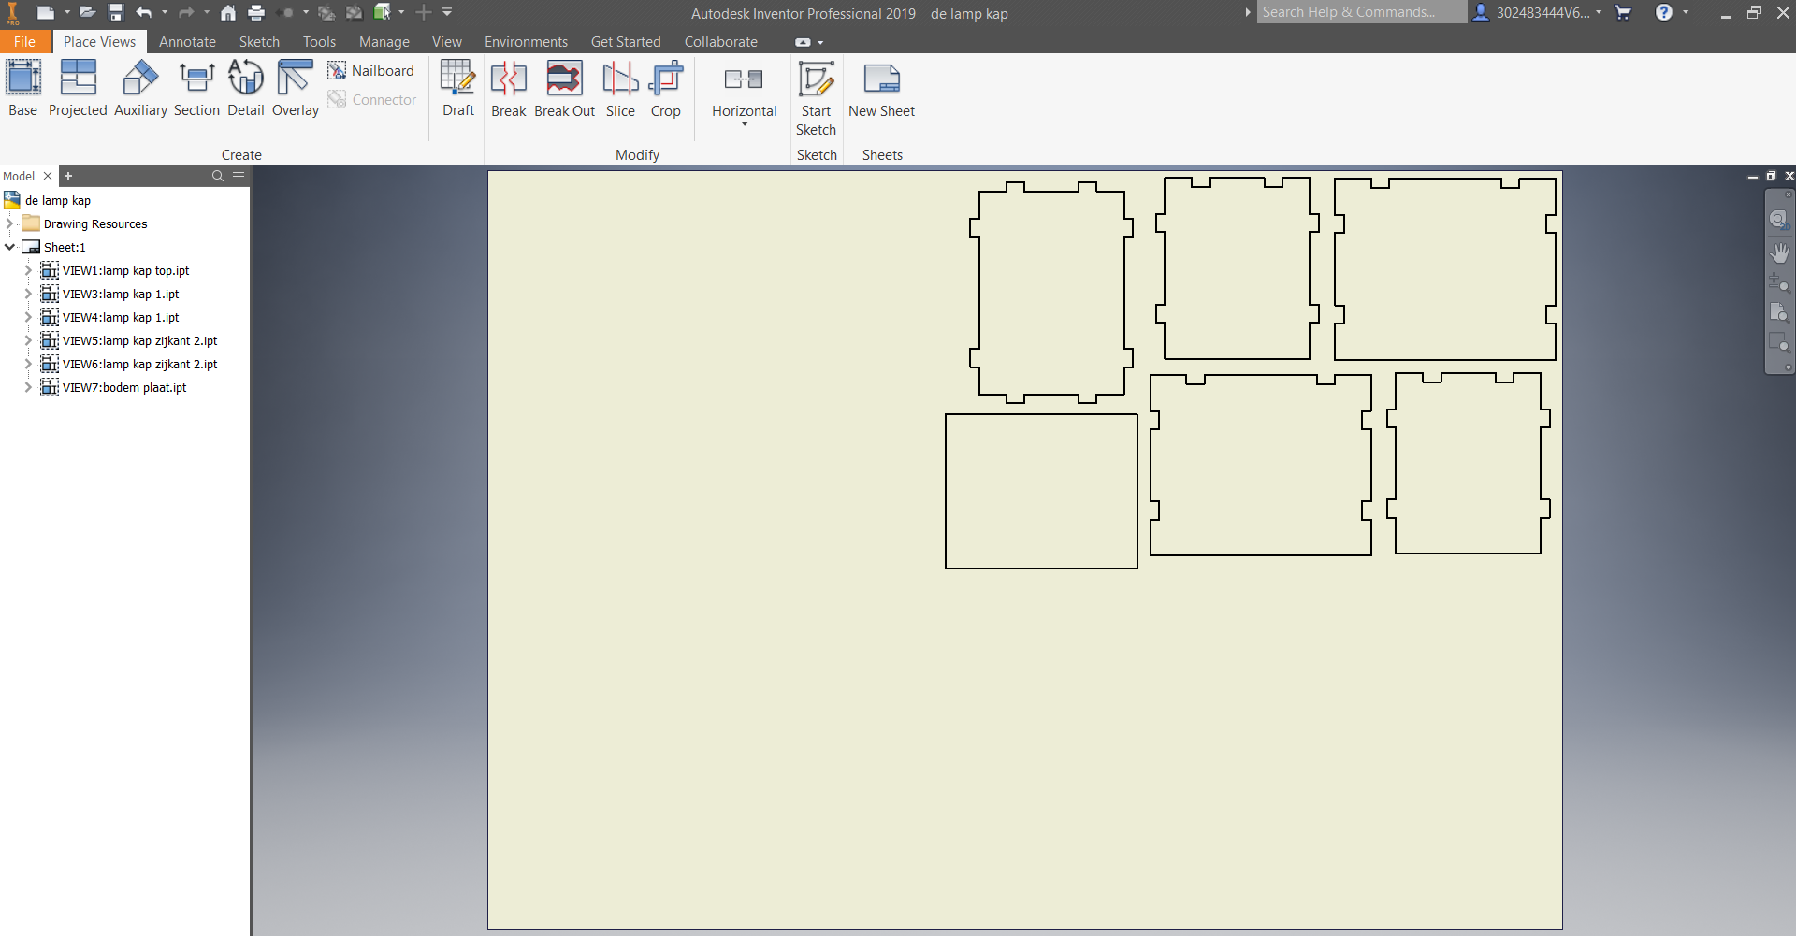Expand the Drawing Resources folder
1796x936 pixels.
pos(10,223)
